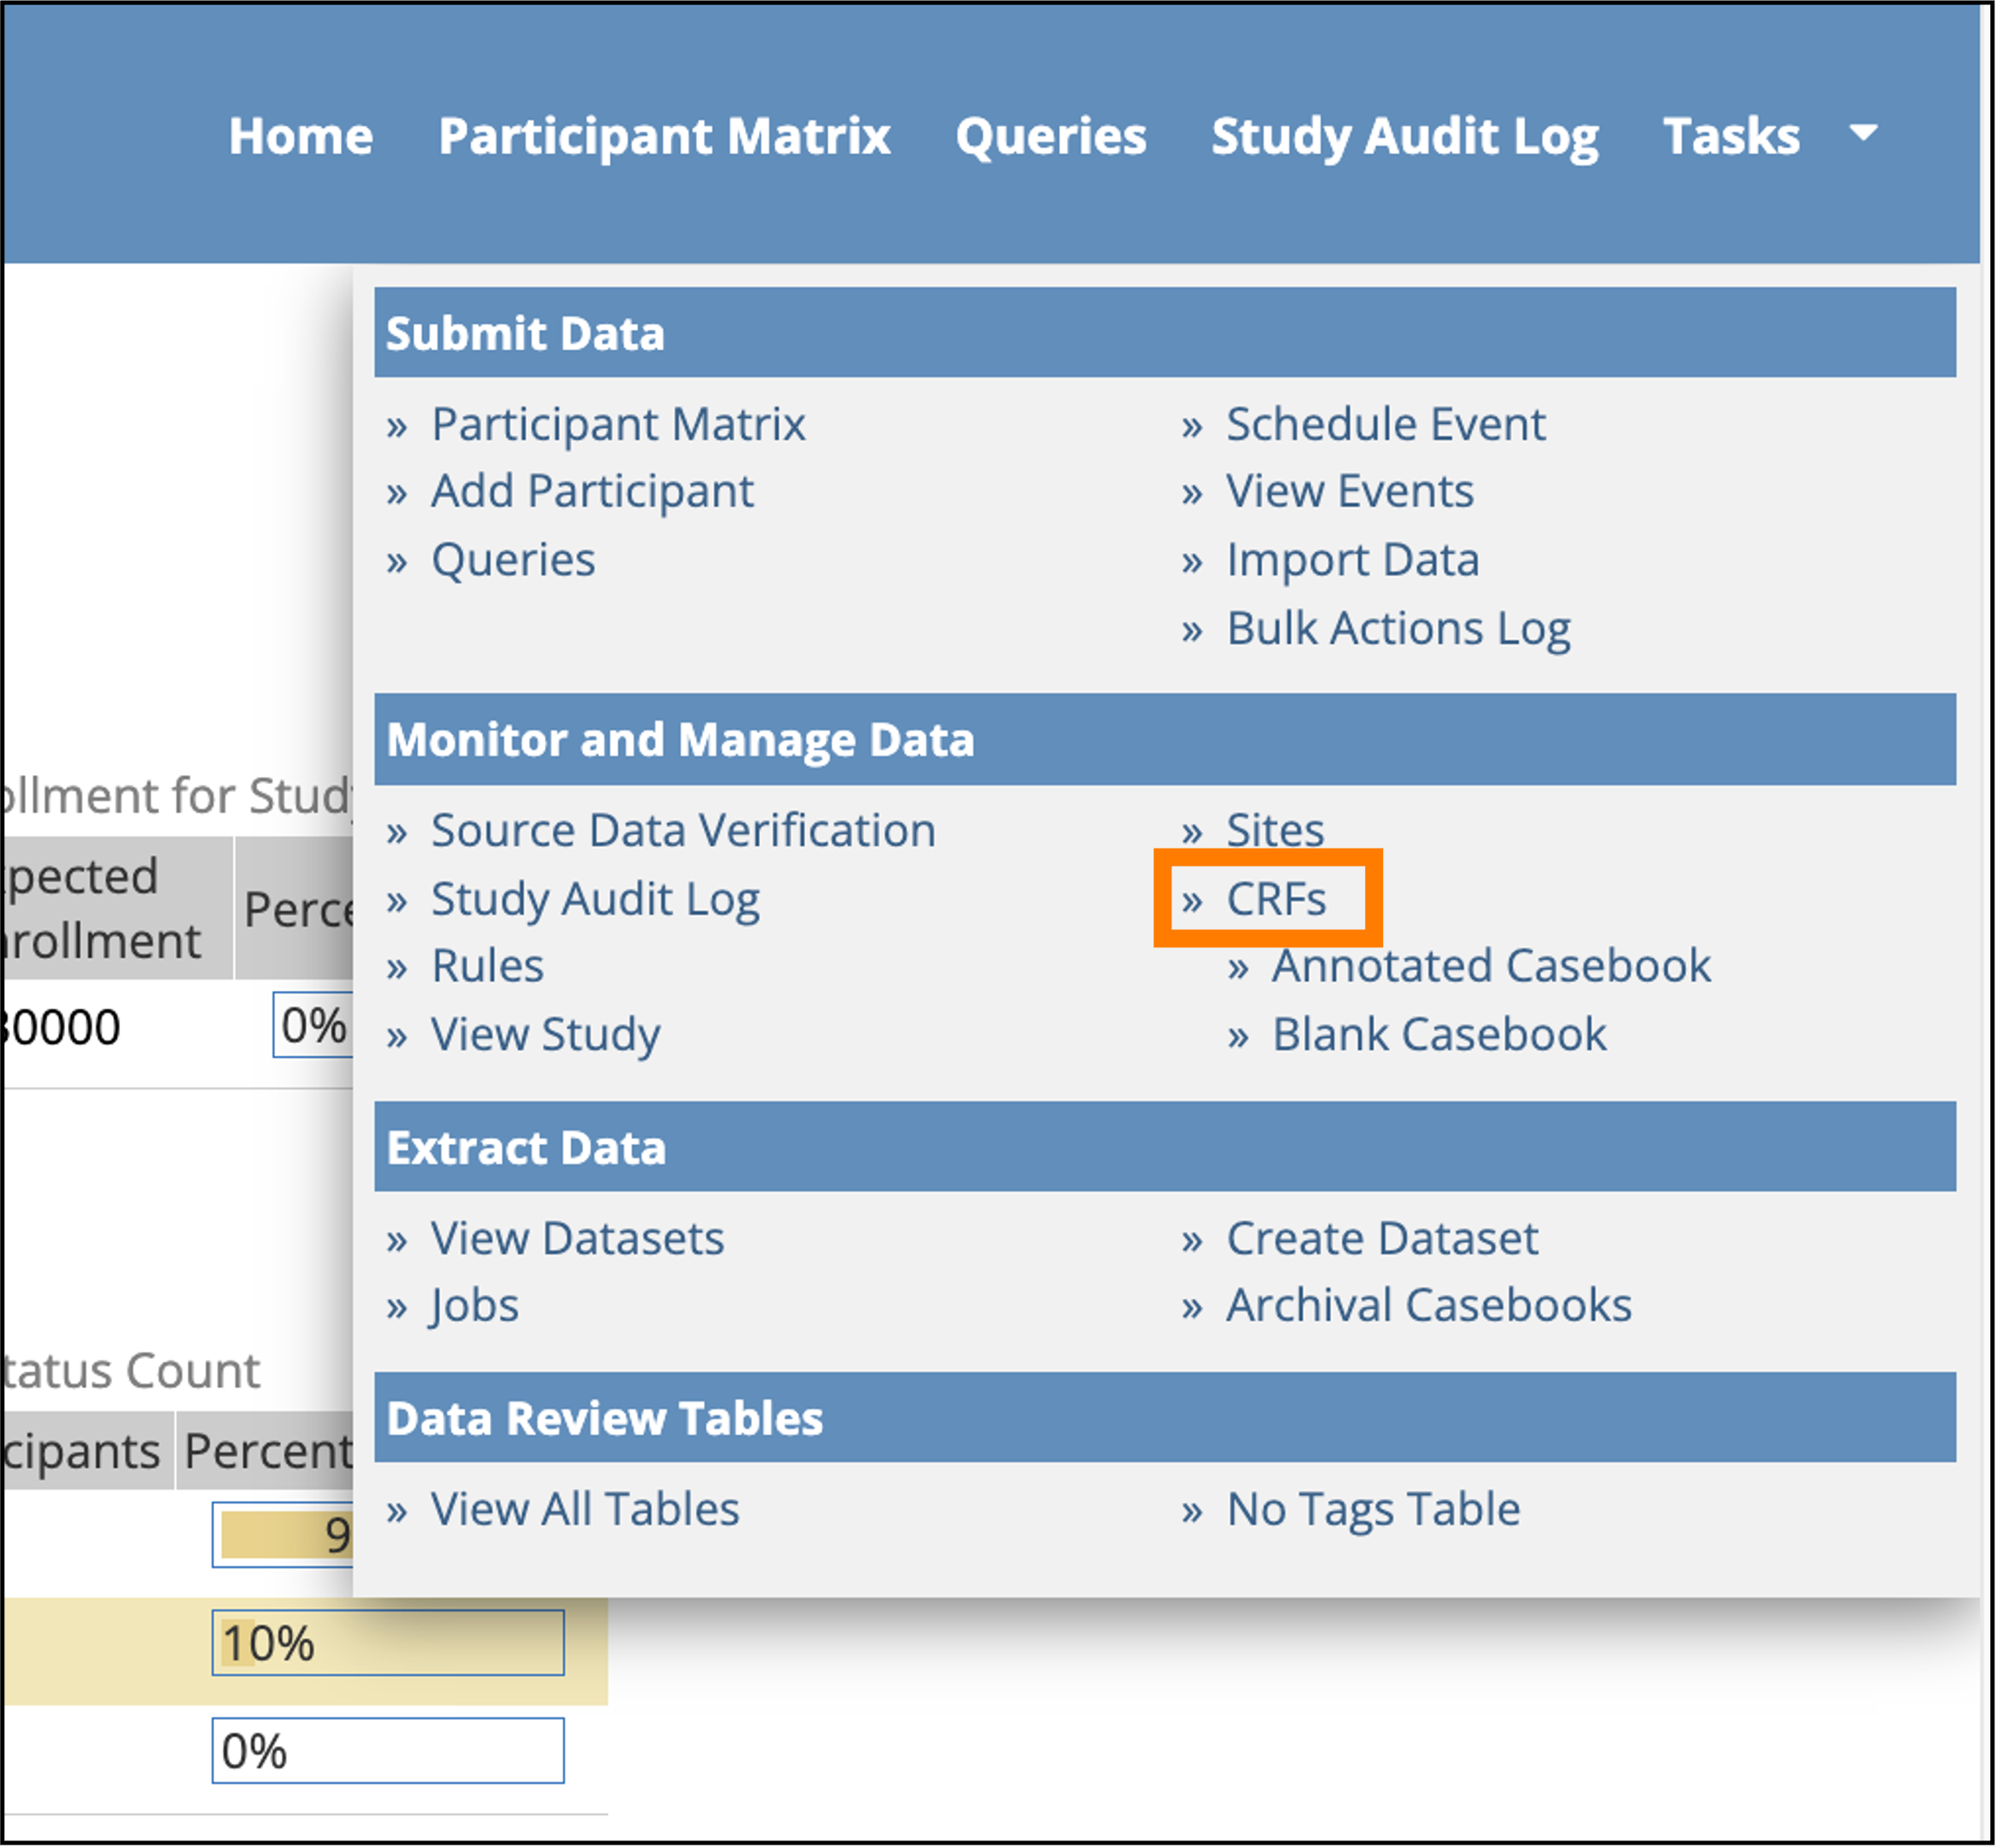Click Create Dataset under Extract Data
The width and height of the screenshot is (1997, 1848).
click(x=1382, y=1238)
